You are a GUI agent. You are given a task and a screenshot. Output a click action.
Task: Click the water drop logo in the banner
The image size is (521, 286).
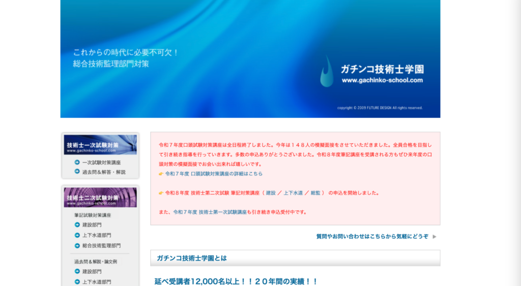[x=327, y=72]
